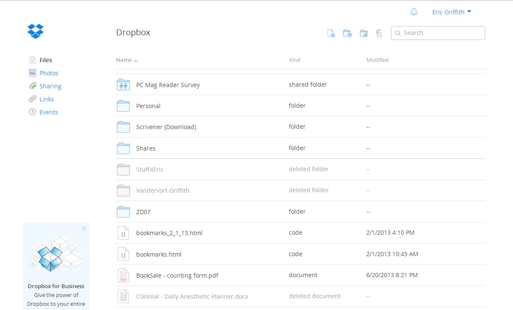
Task: Click the shared folder icon for PC Mag
Action: click(x=123, y=85)
